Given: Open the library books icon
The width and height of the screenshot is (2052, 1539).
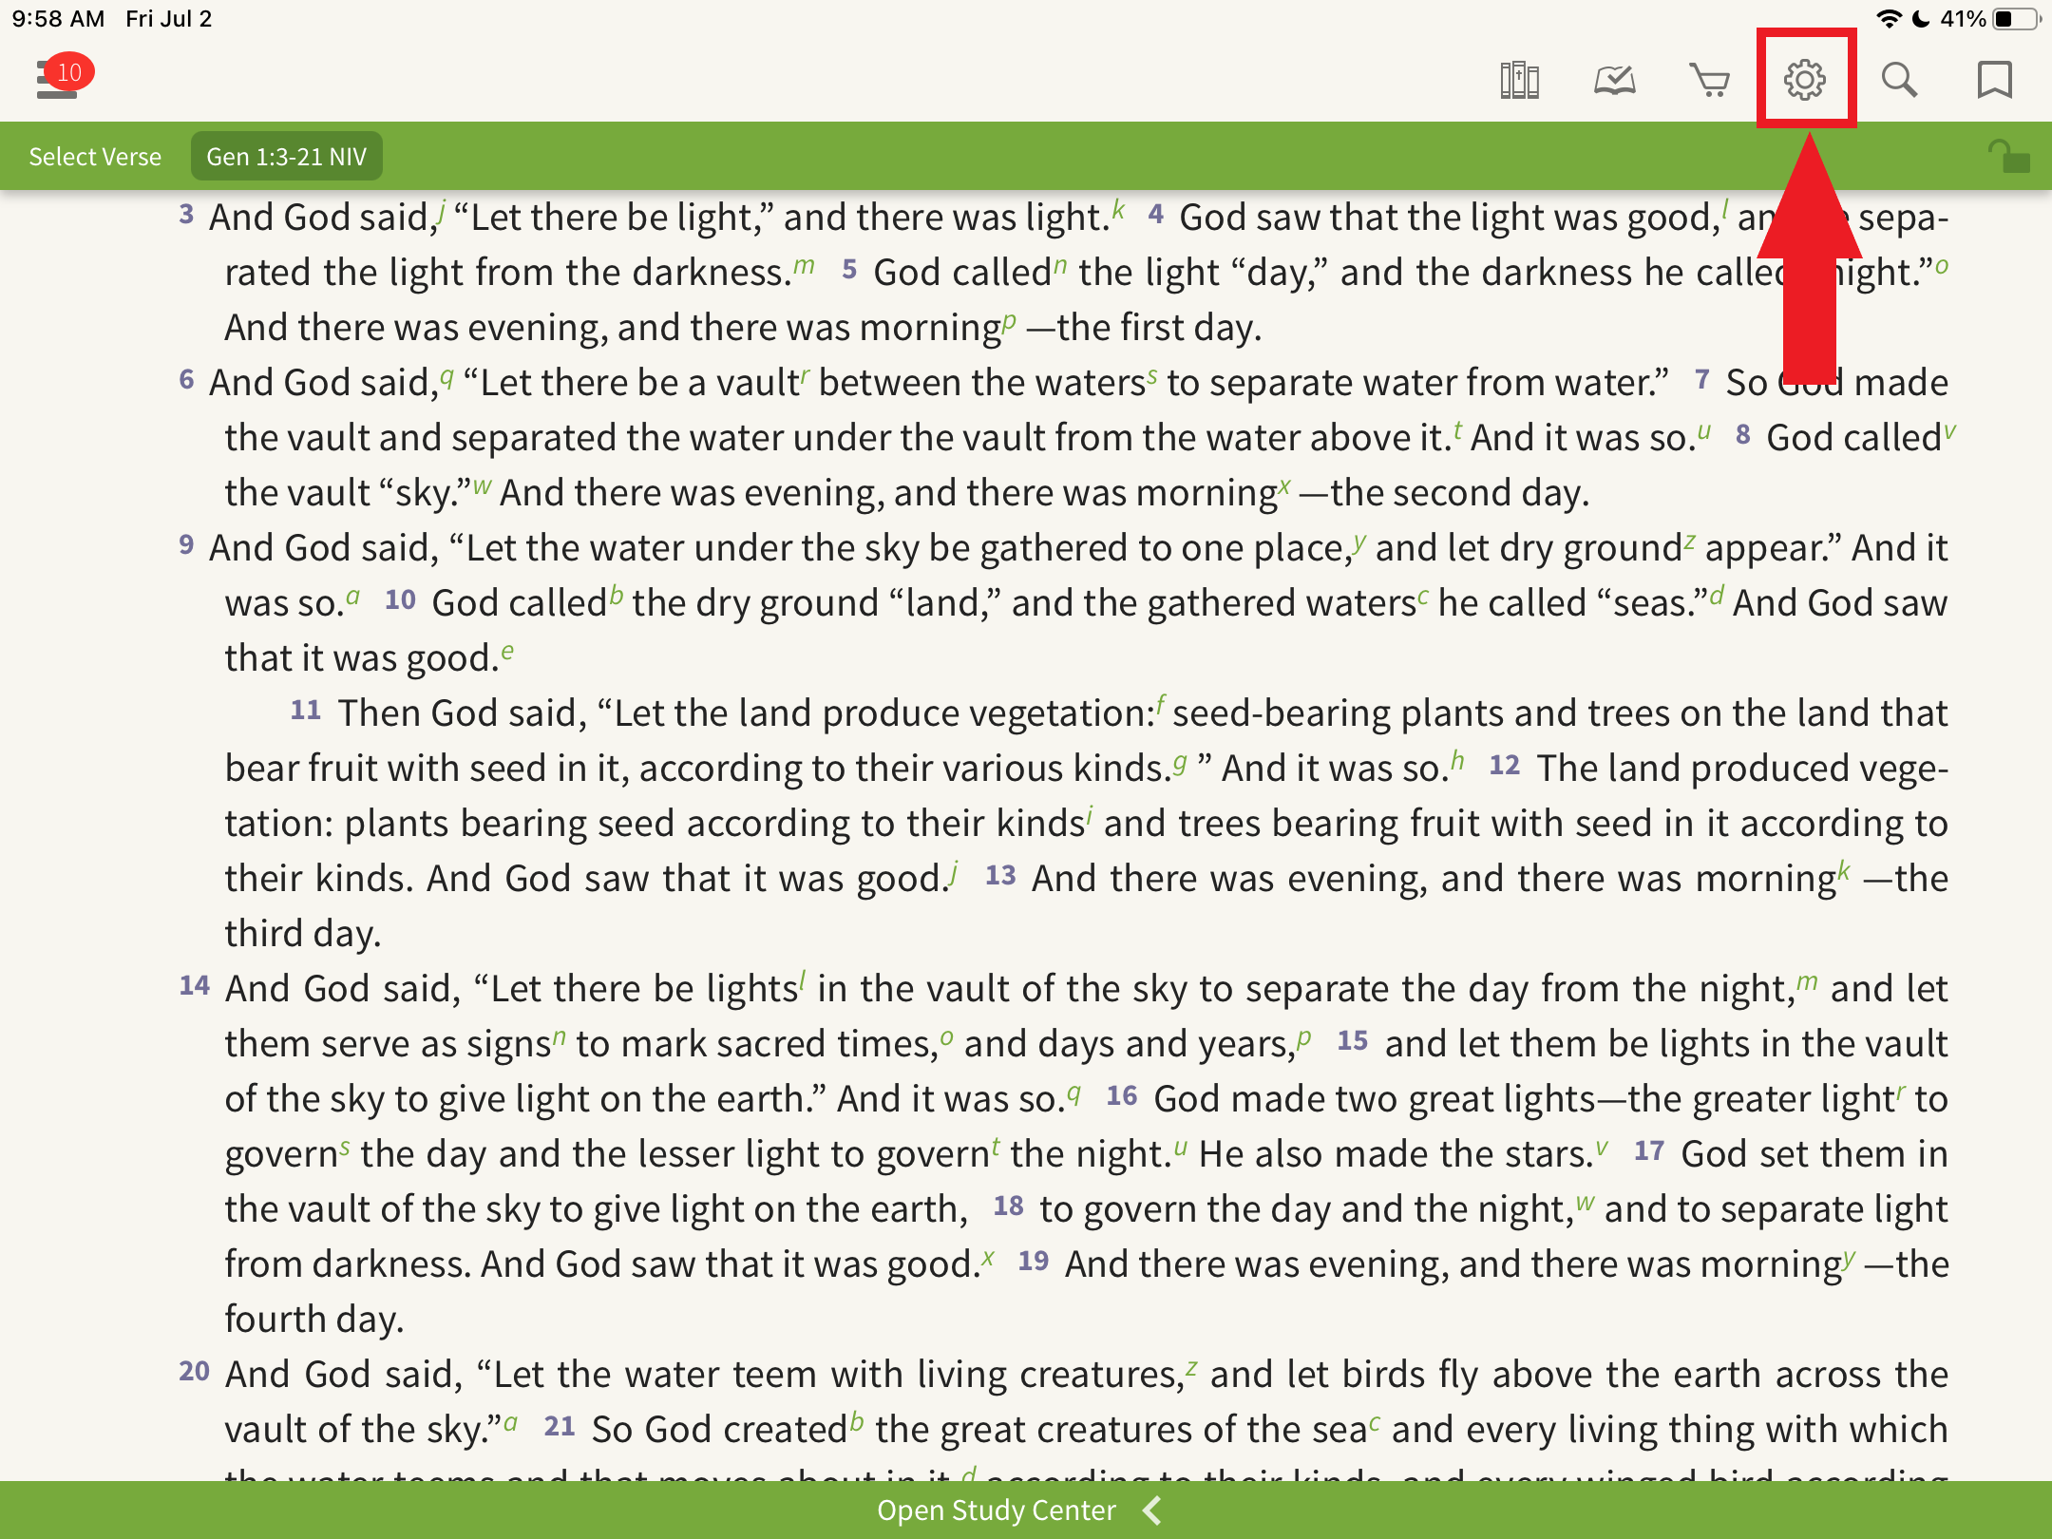Looking at the screenshot, I should pyautogui.click(x=1520, y=80).
